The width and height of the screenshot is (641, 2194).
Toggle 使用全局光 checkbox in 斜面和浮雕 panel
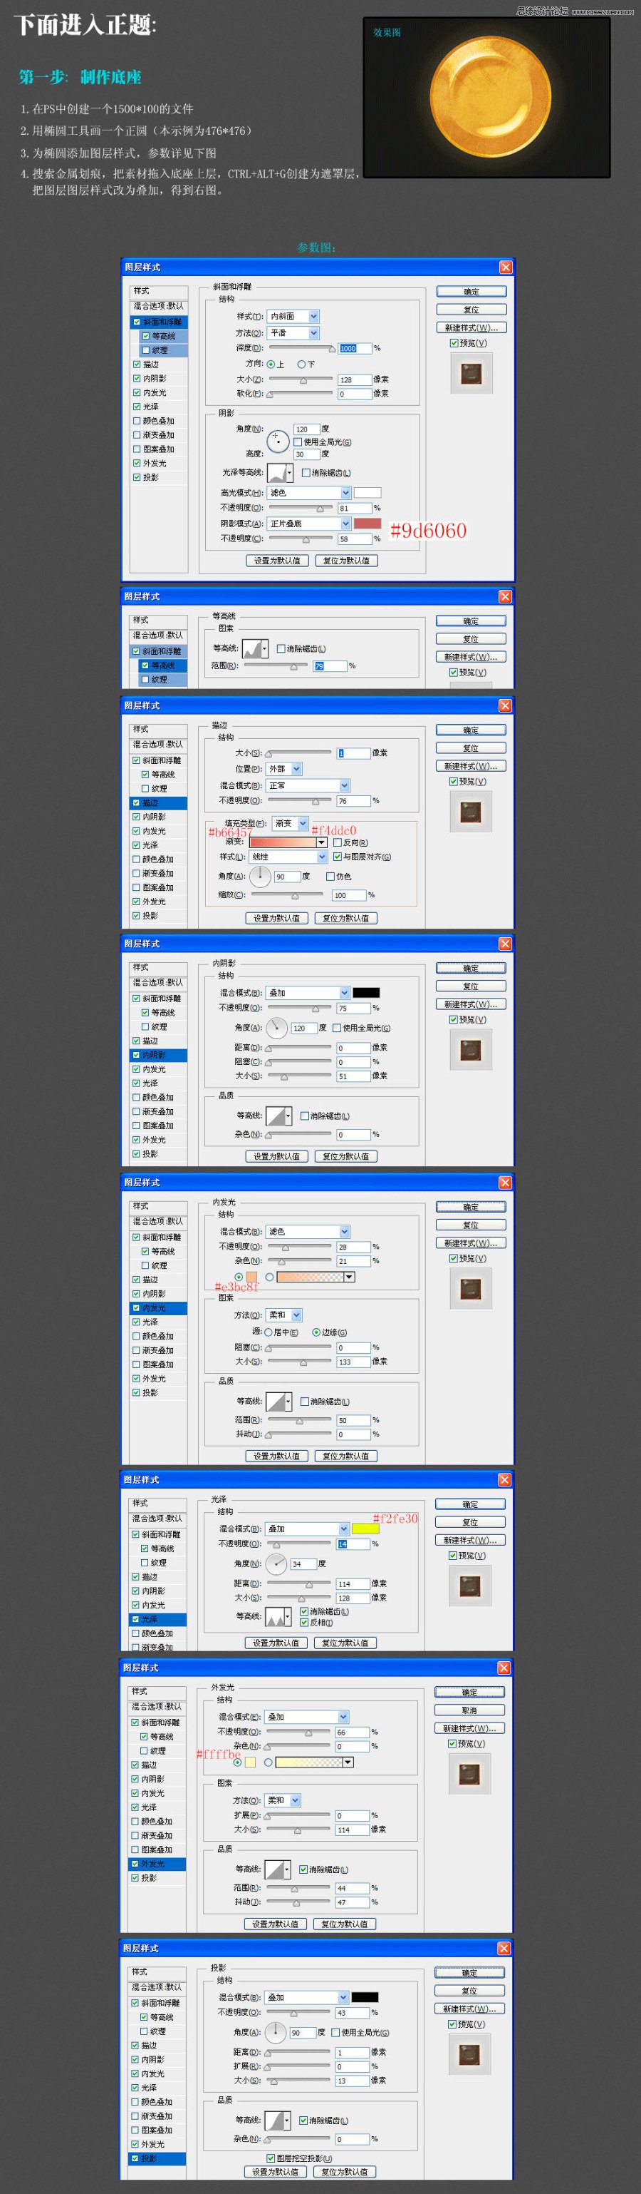pyautogui.click(x=298, y=442)
